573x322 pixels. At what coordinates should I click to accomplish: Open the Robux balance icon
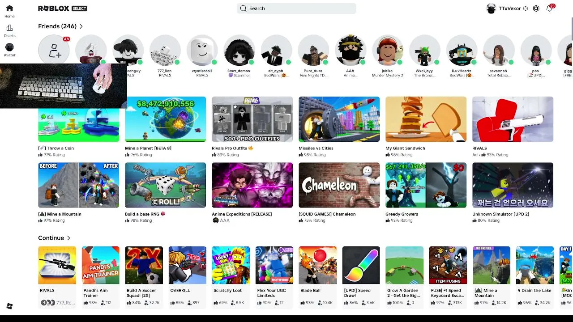536,8
